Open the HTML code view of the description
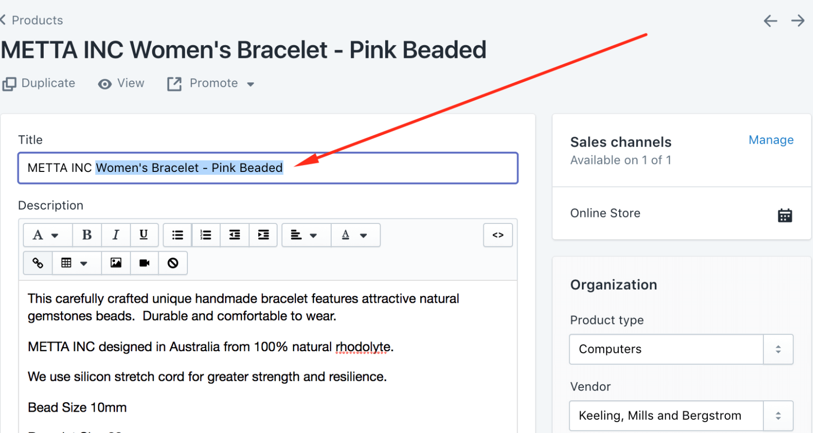Image resolution: width=813 pixels, height=433 pixels. (x=498, y=235)
